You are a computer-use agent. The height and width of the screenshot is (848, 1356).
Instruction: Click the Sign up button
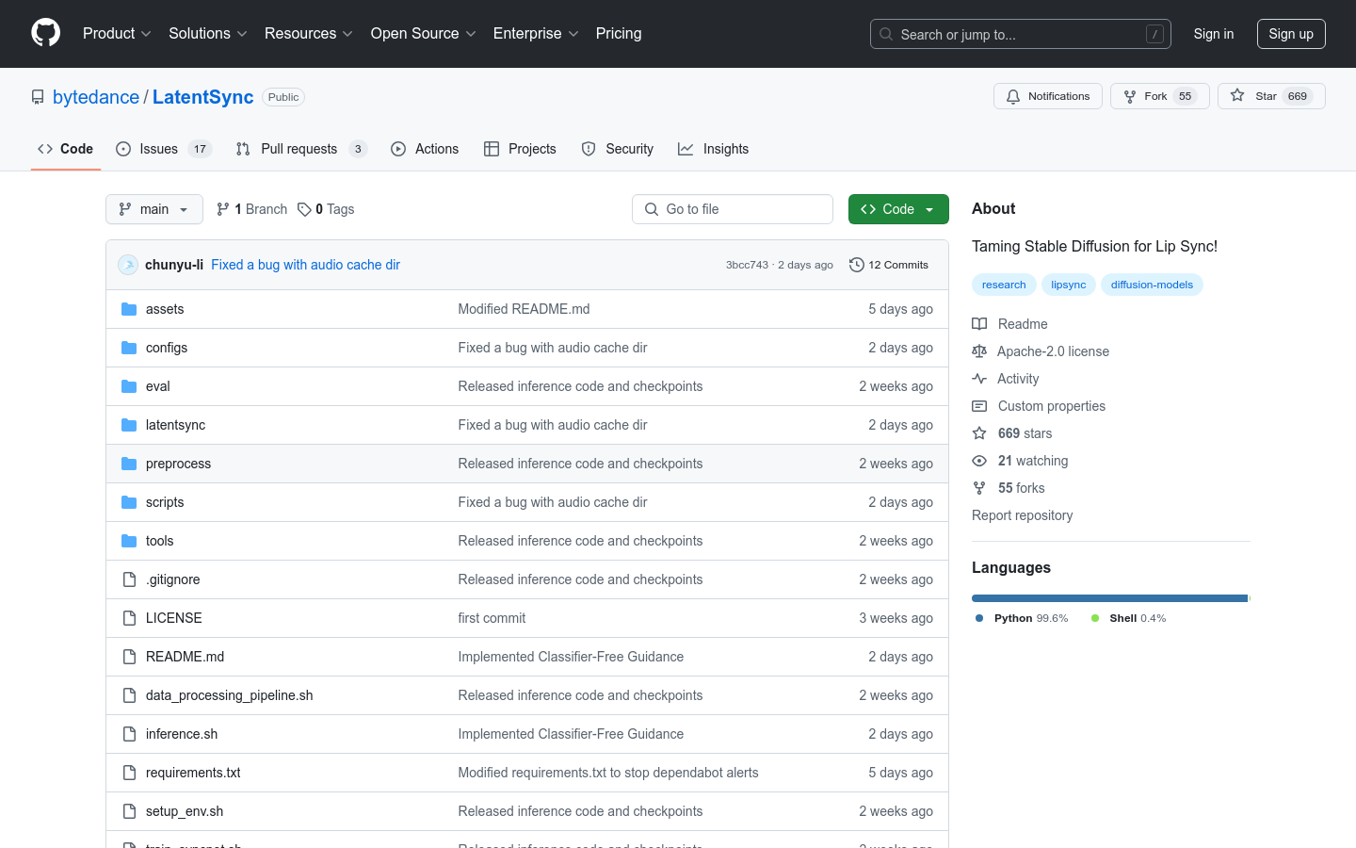click(x=1291, y=34)
